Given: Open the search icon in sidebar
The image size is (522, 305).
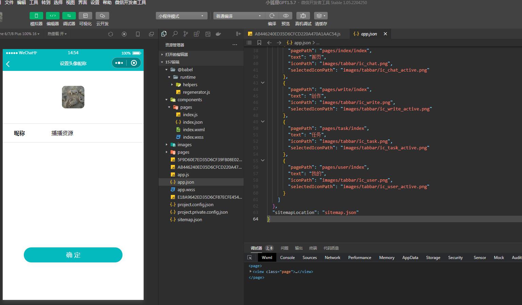Looking at the screenshot, I should [x=175, y=34].
